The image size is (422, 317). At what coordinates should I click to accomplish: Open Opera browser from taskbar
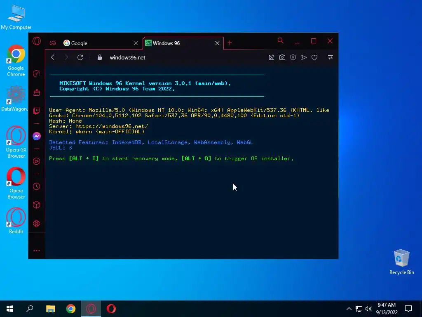pos(111,309)
